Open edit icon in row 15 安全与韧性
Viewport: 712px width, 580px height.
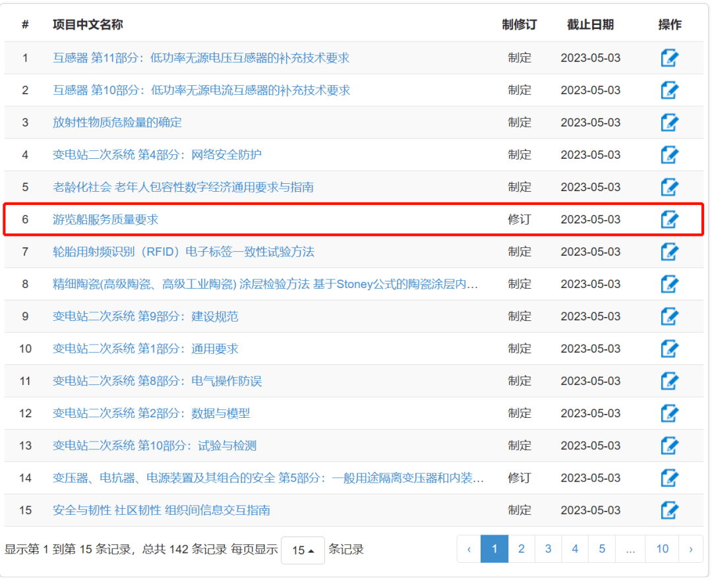click(669, 510)
